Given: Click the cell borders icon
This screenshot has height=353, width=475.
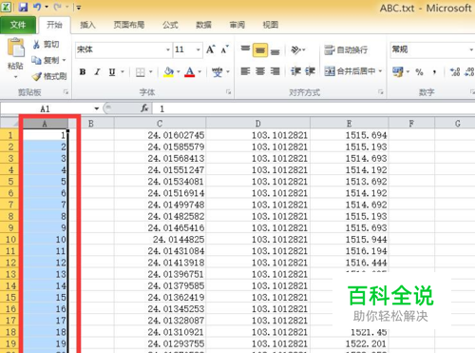Looking at the screenshot, I should tap(140, 72).
